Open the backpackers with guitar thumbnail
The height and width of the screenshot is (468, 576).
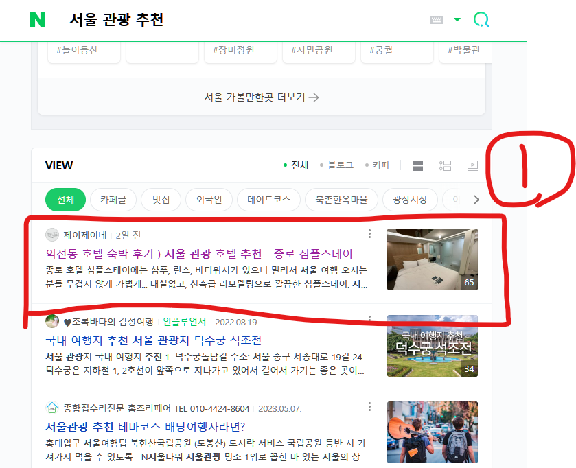coord(433,432)
